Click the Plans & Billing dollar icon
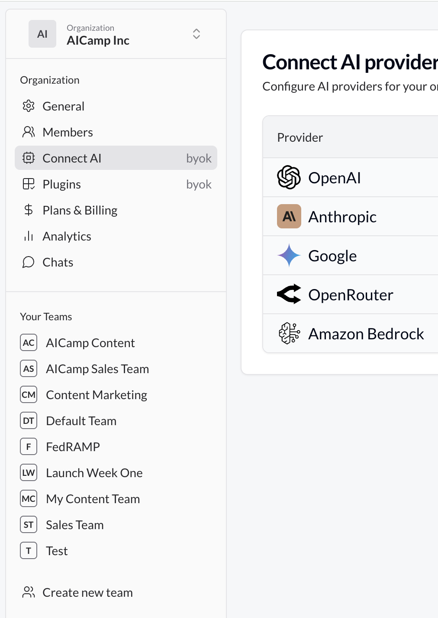The height and width of the screenshot is (618, 438). [29, 210]
